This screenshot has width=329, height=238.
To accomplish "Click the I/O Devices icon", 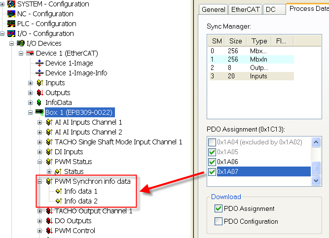I will [x=21, y=43].
